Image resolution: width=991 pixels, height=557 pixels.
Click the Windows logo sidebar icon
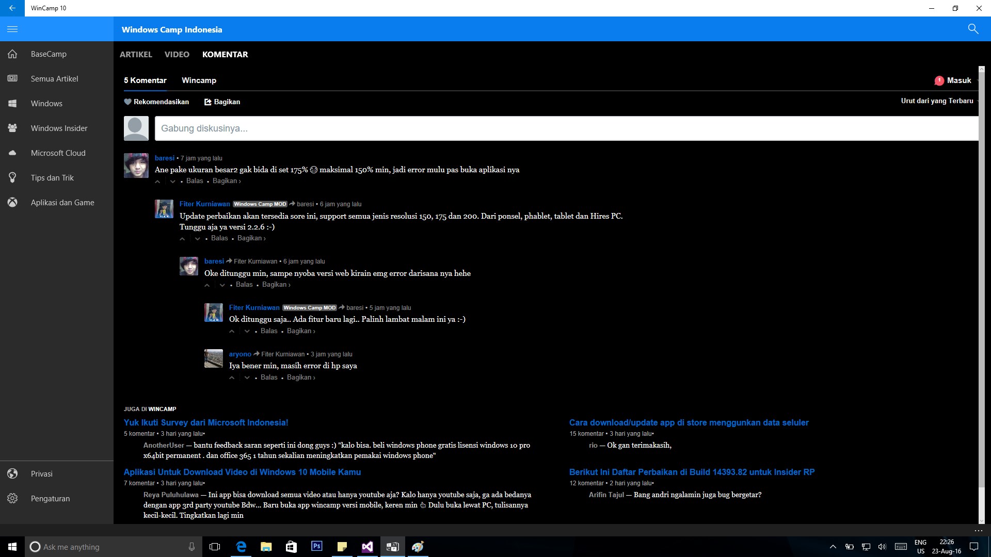pyautogui.click(x=12, y=104)
